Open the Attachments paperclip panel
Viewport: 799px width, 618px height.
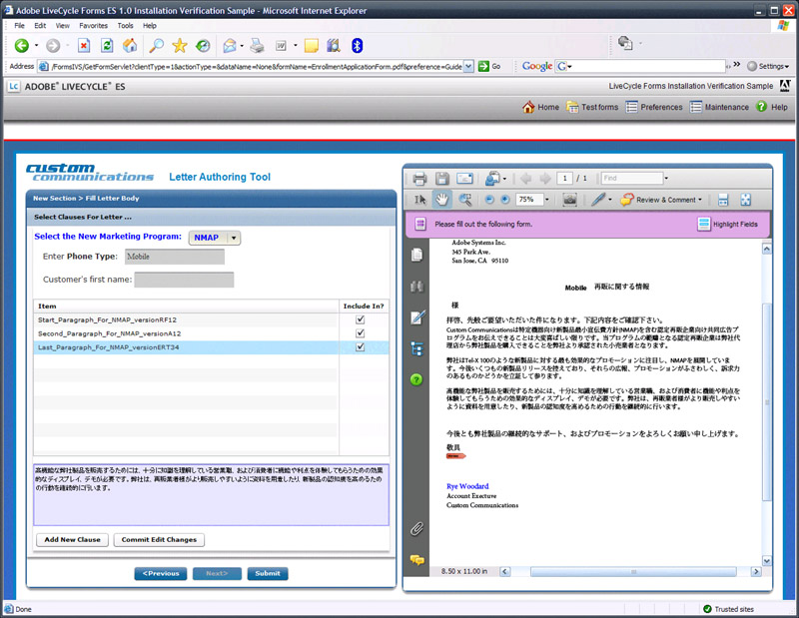[x=416, y=529]
